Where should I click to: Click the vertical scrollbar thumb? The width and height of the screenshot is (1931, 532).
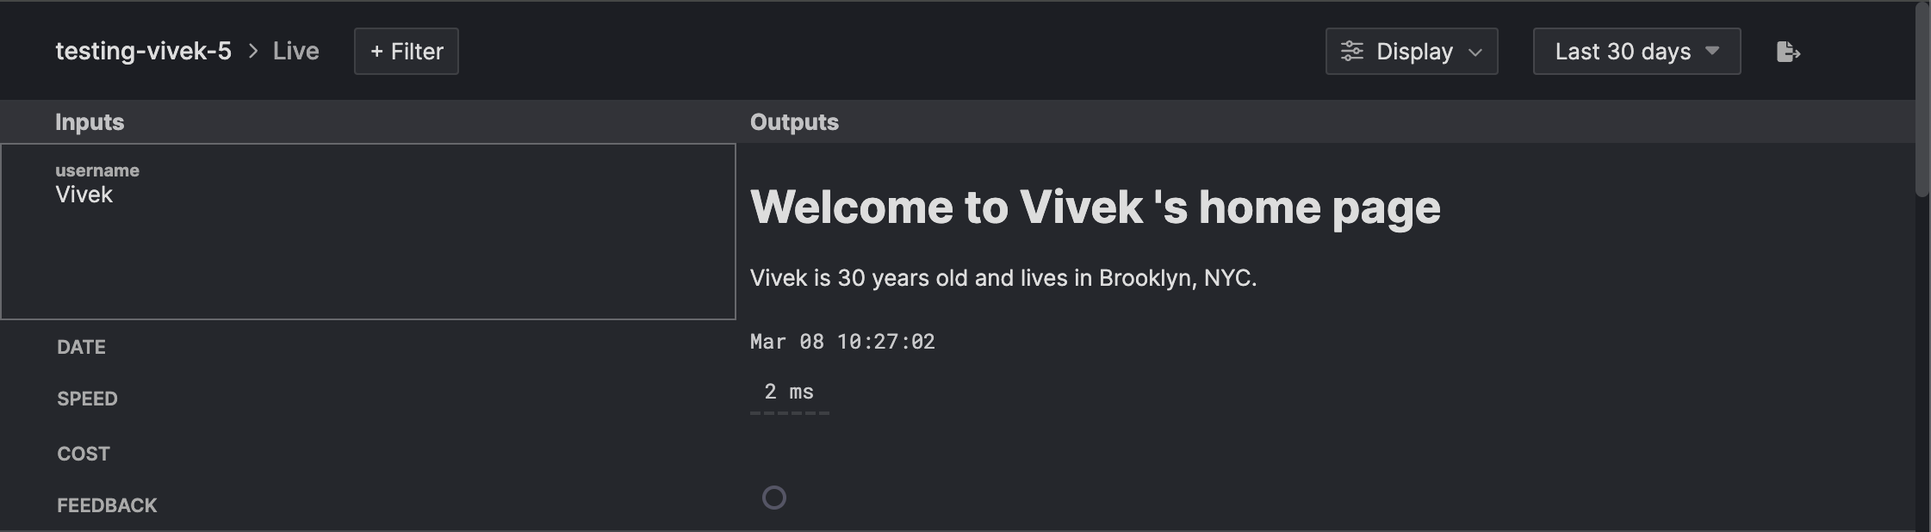[1922, 99]
